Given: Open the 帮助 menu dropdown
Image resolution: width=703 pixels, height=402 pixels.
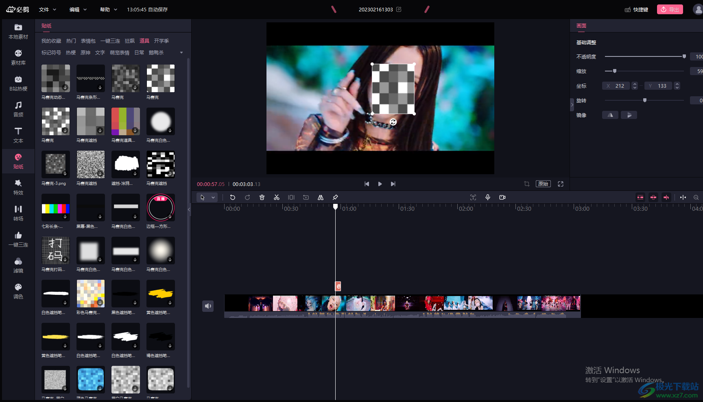Looking at the screenshot, I should coord(109,9).
